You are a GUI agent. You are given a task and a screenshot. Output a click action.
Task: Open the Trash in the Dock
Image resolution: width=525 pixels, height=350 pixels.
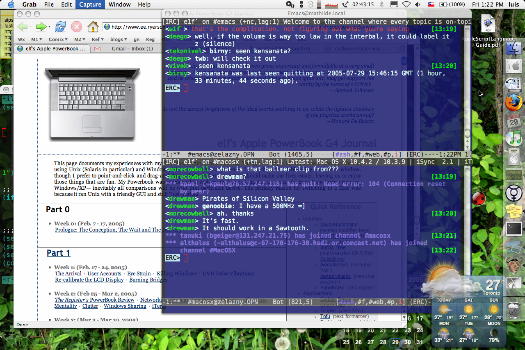514,310
